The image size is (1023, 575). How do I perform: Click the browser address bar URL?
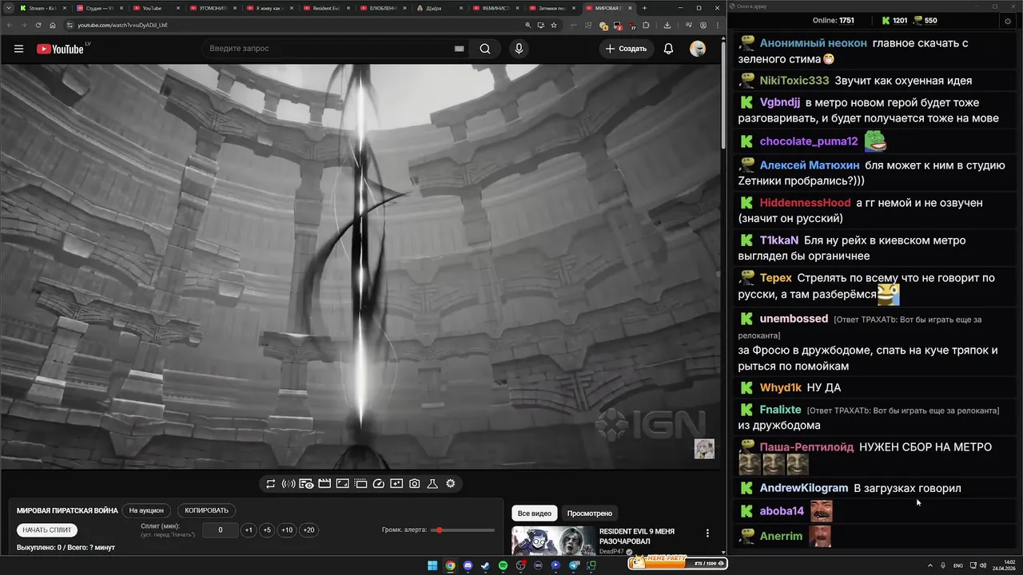(123, 25)
